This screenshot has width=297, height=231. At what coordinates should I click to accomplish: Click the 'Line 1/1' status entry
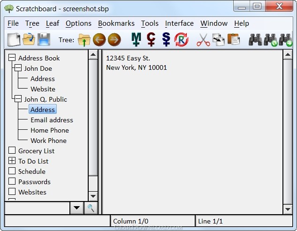(210, 221)
